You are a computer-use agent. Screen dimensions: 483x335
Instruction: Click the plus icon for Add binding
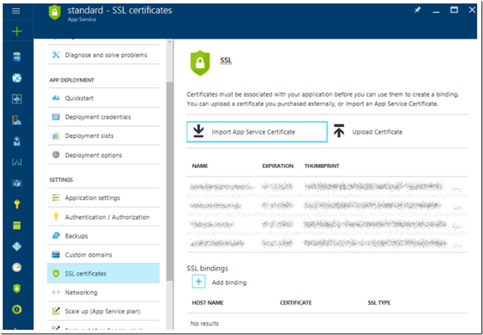198,282
